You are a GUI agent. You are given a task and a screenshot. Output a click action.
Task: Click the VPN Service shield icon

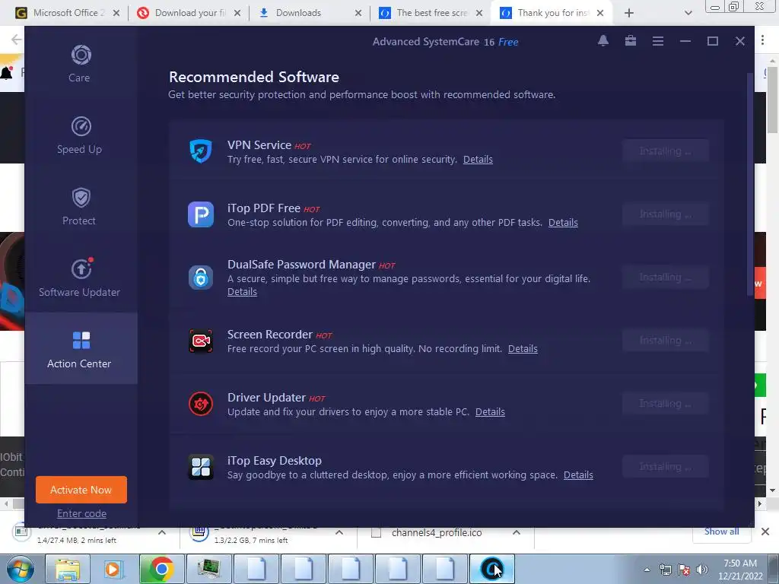pyautogui.click(x=201, y=151)
